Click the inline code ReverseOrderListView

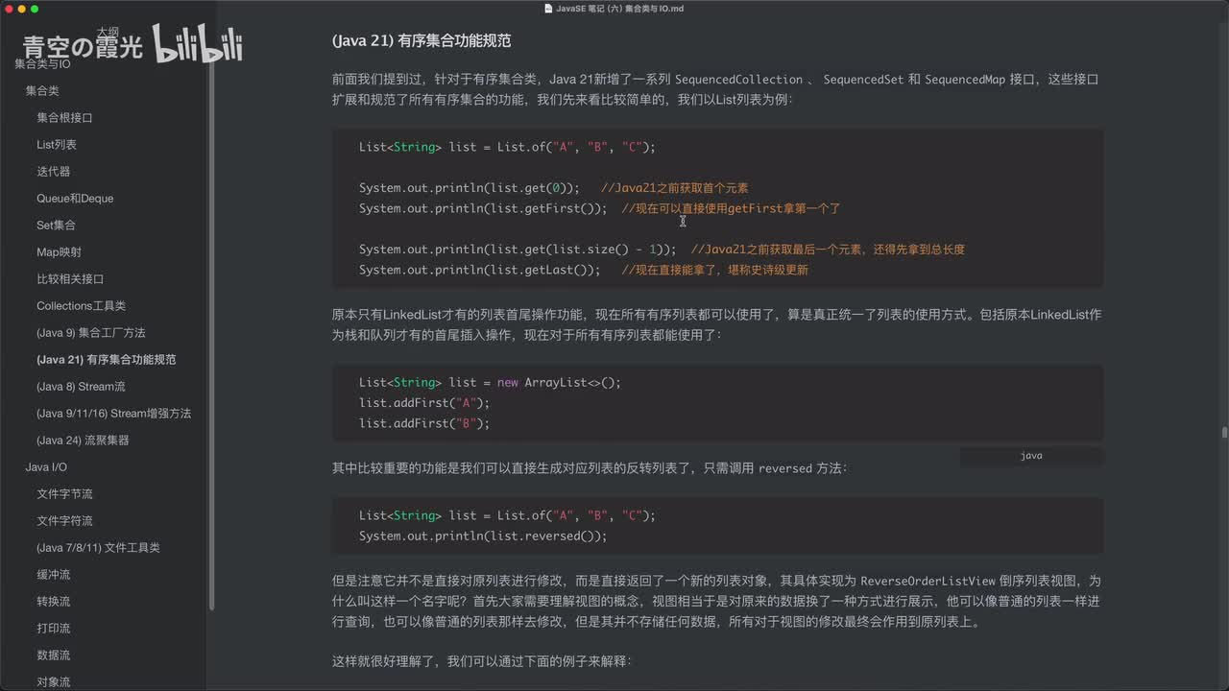(927, 582)
